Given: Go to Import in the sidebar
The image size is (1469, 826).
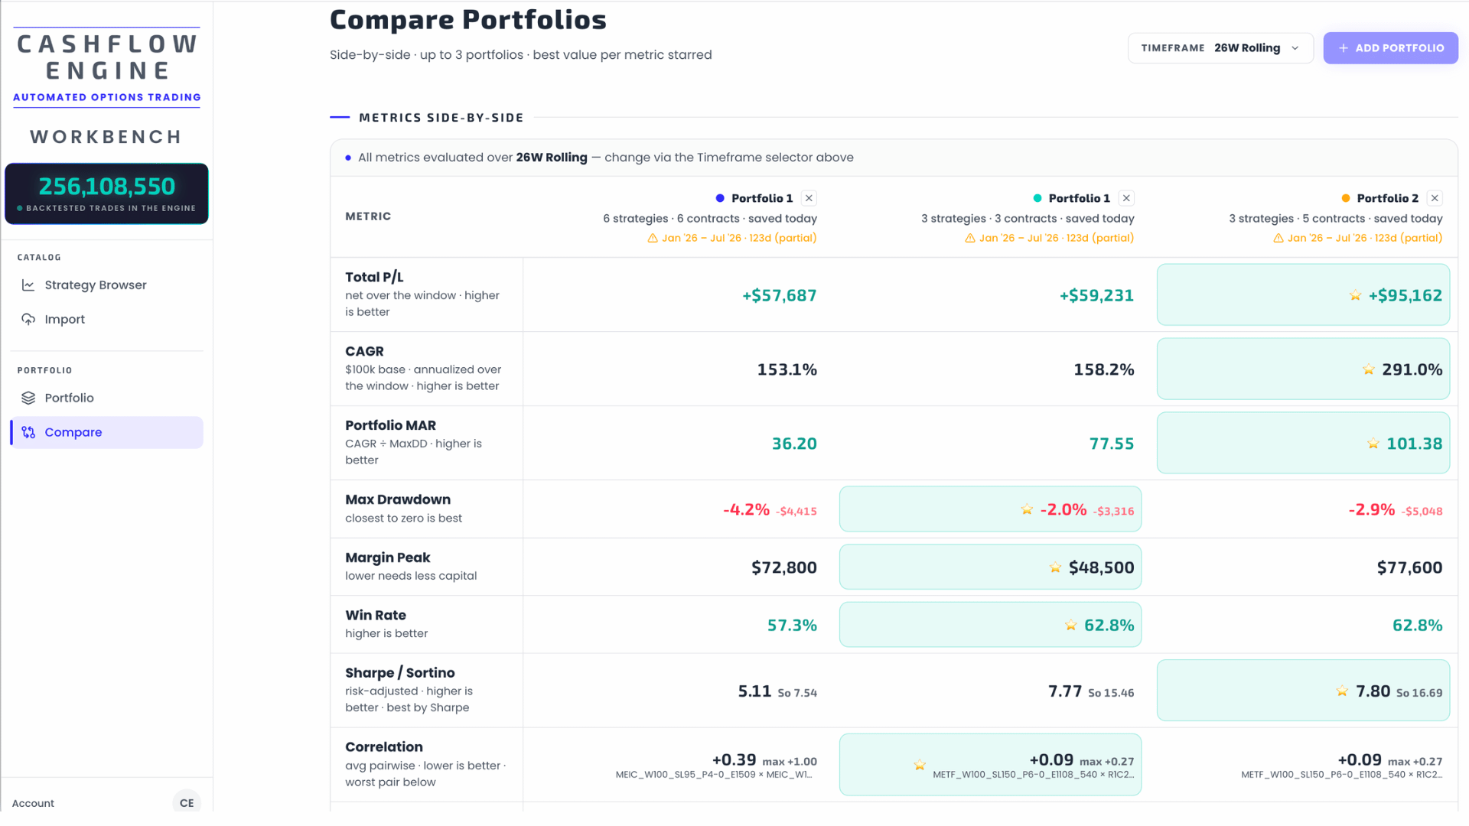Looking at the screenshot, I should click(107, 319).
